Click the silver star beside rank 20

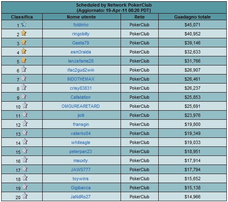pyautogui.click(x=25, y=196)
